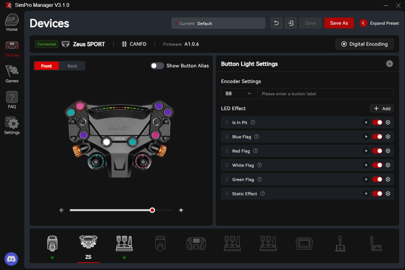Select the formula wheel with screen device
Viewport: 405px width, 270px height.
(196, 243)
